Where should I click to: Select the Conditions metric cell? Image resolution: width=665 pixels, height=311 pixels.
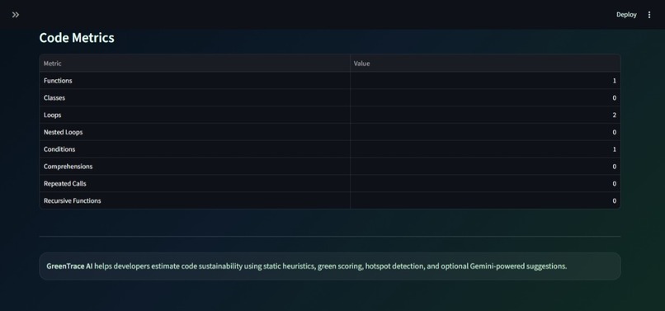tap(195, 149)
